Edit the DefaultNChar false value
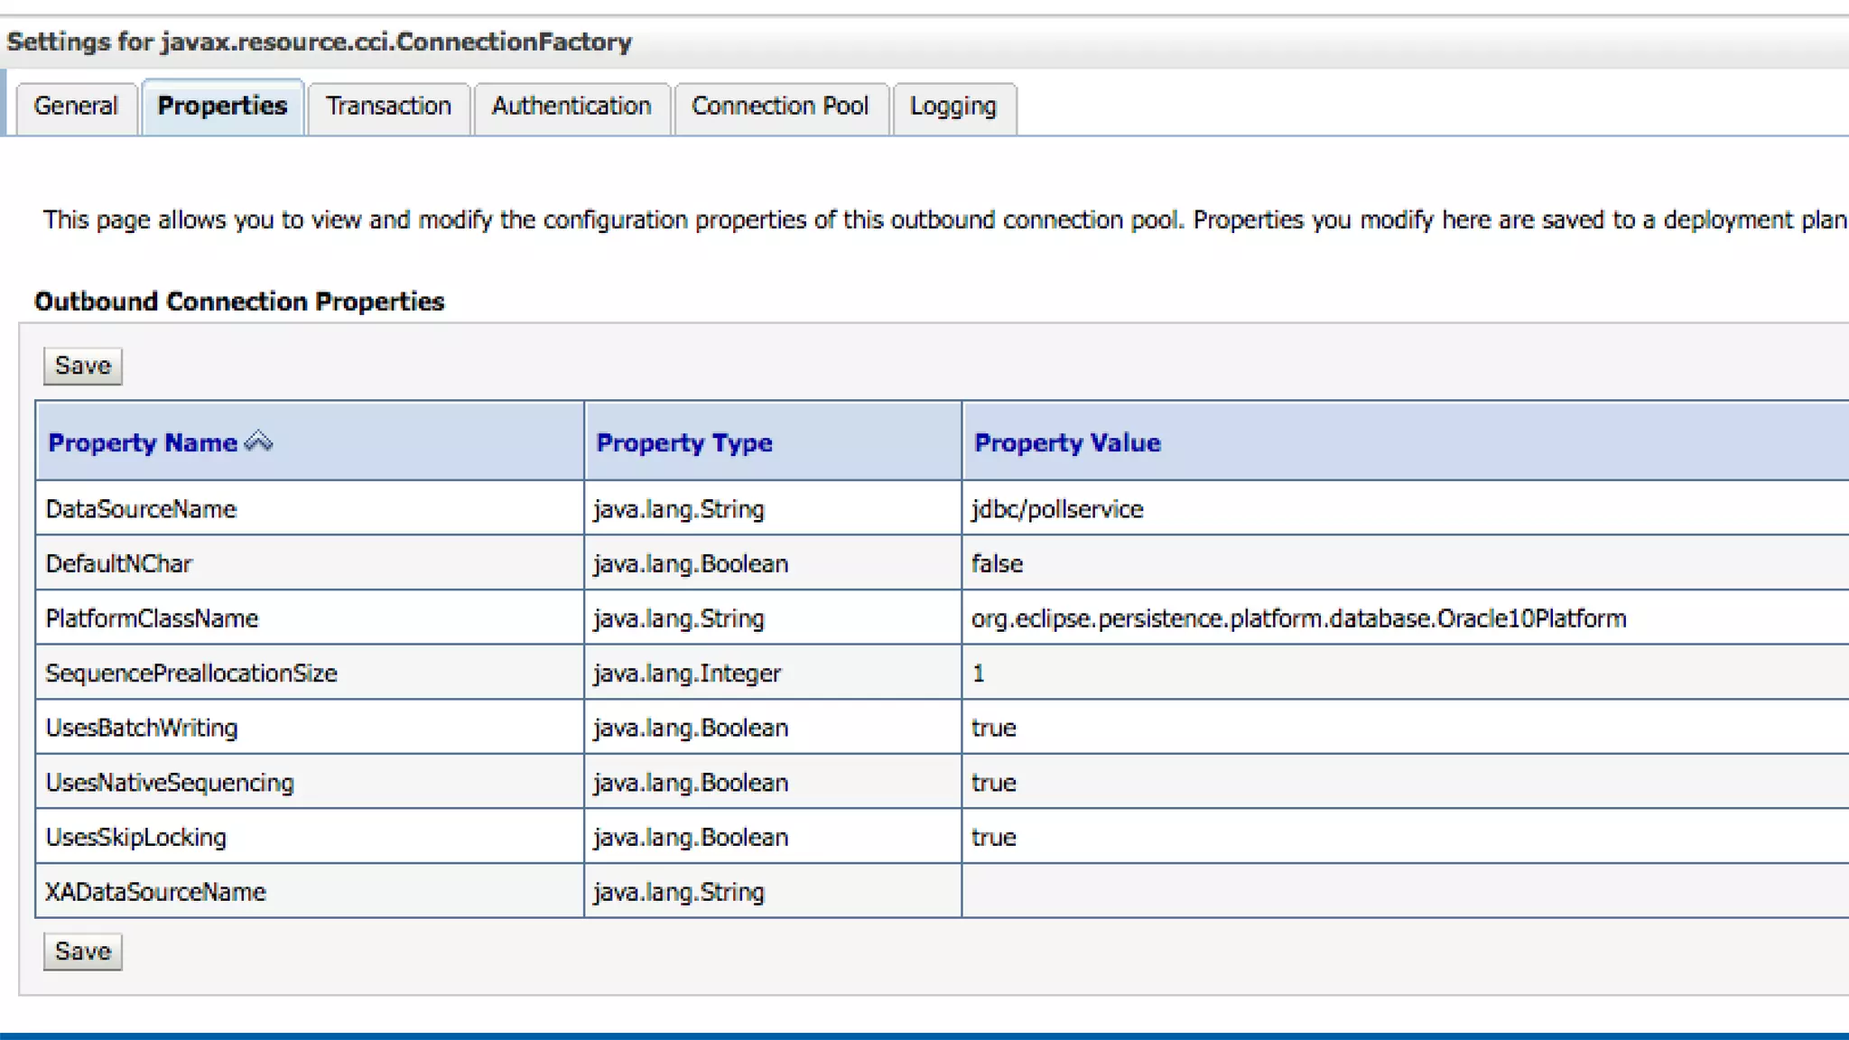 [997, 564]
